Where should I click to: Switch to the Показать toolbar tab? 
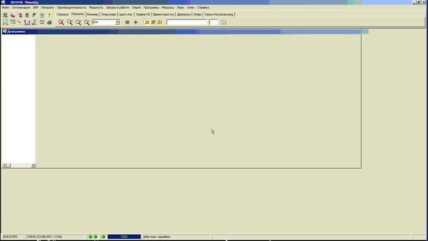(78, 14)
